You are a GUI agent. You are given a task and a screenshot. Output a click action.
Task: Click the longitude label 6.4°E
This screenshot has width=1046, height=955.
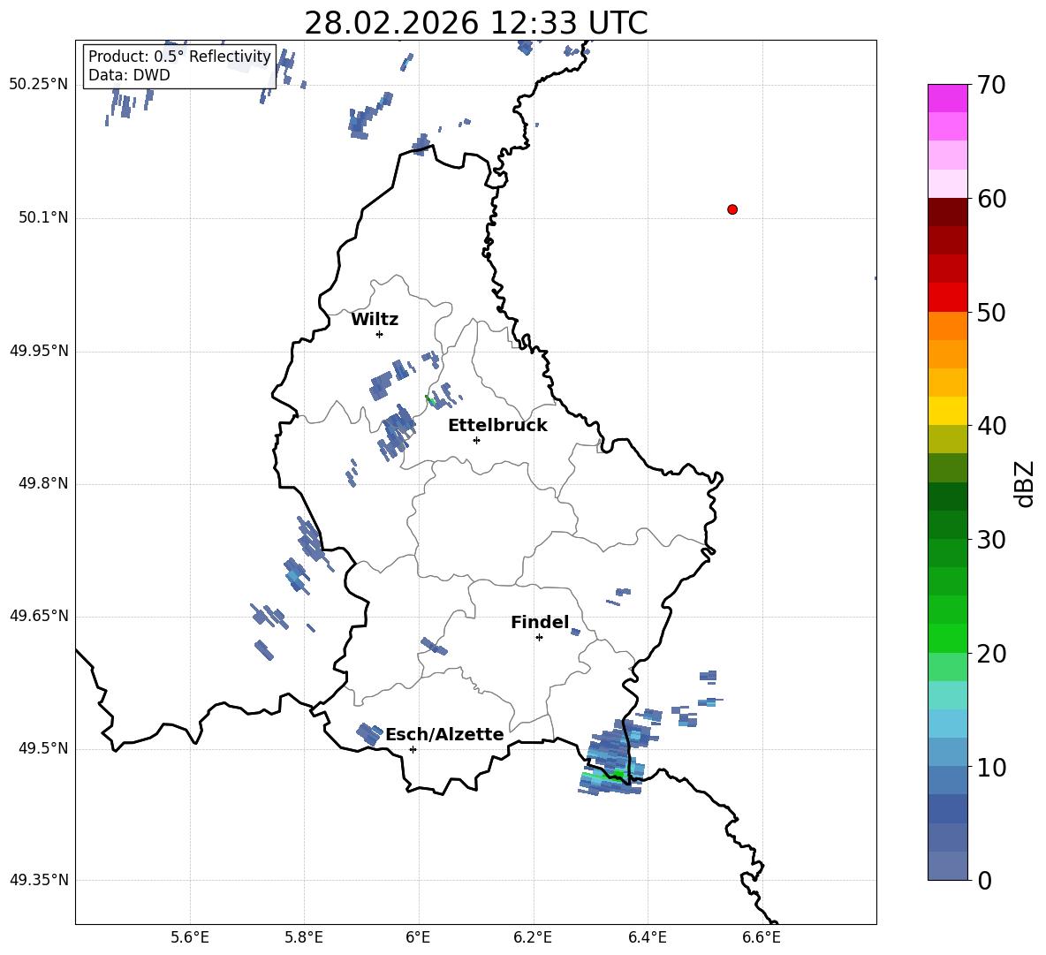pyautogui.click(x=647, y=937)
